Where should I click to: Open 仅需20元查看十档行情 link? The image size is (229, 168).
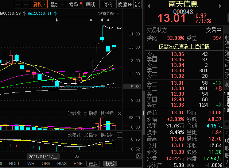click(184, 46)
